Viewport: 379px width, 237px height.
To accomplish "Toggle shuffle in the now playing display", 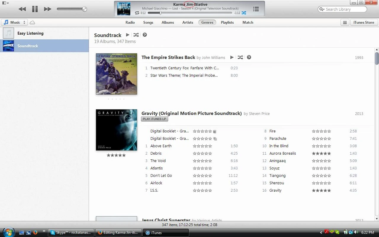I will pyautogui.click(x=244, y=13).
